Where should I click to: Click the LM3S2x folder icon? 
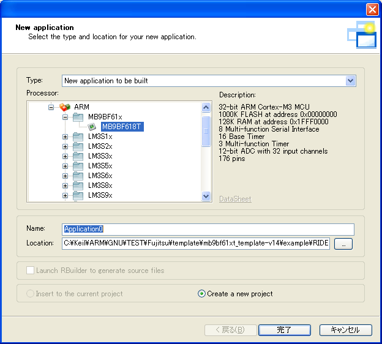[78, 146]
